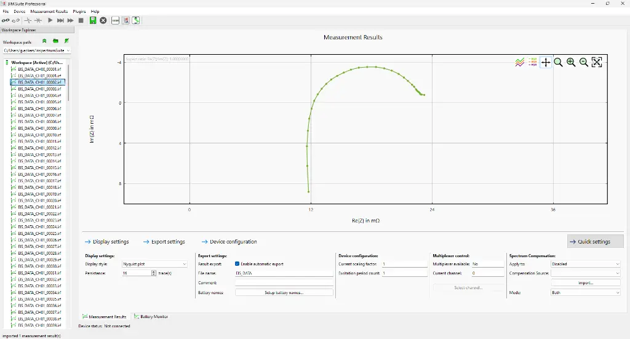
Task: Select EIS_DATA_CH01_00010.irf in workspace tree
Action: (39, 135)
